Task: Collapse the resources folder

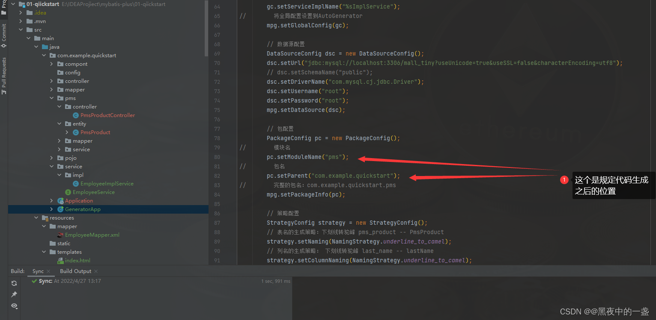Action: (36, 217)
